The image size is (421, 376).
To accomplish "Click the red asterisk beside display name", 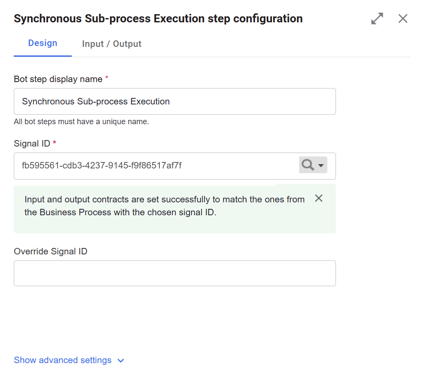I will tap(107, 78).
